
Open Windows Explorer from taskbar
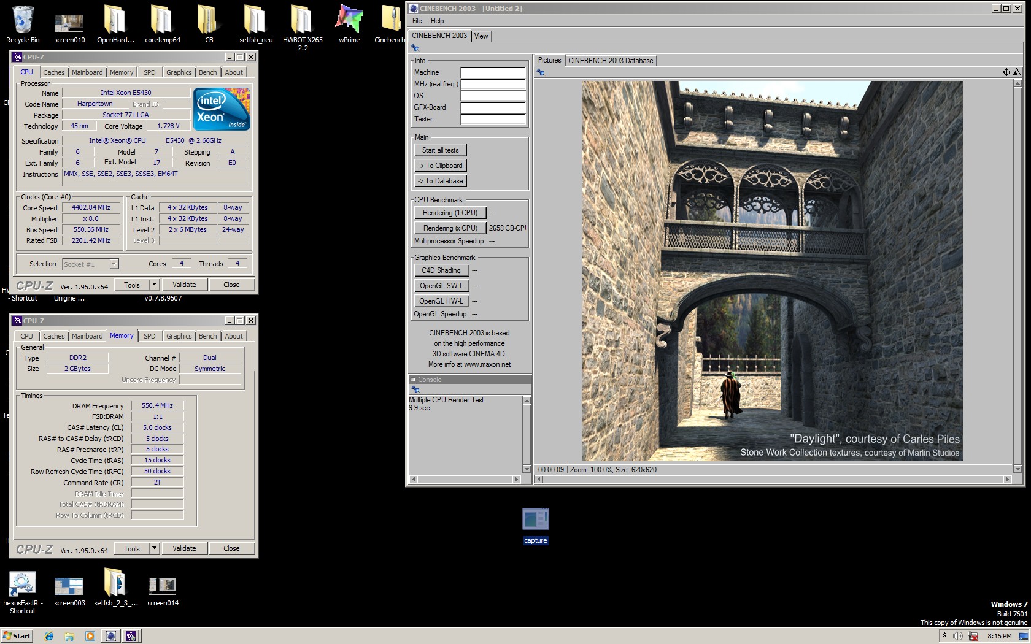(69, 636)
